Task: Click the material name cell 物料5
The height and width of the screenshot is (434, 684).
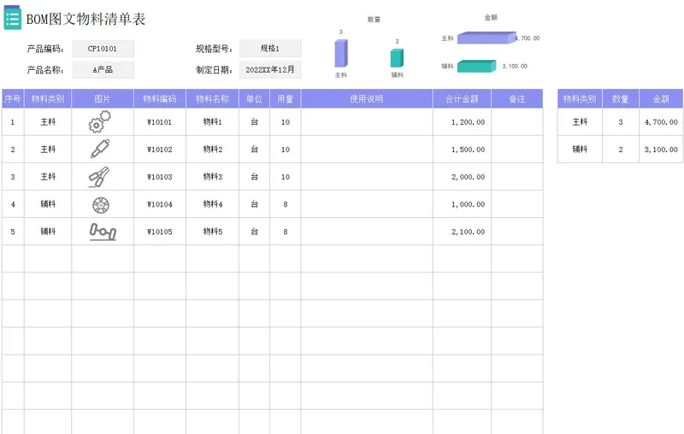Action: click(212, 232)
